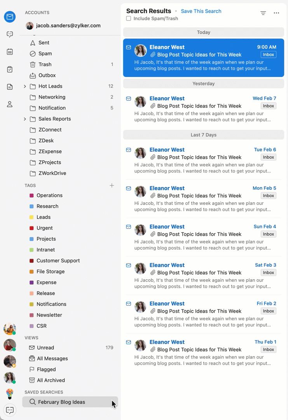Open the three-dots more options menu

[276, 13]
